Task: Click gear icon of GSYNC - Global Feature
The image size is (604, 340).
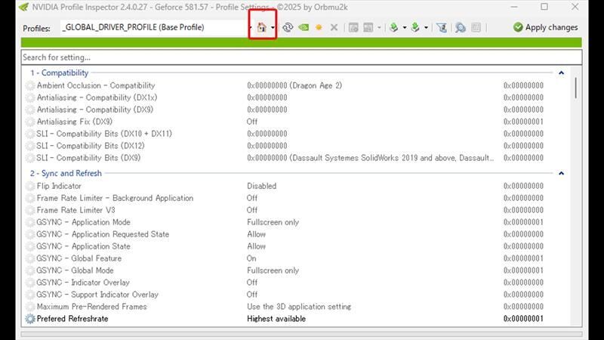Action: pyautogui.click(x=30, y=258)
